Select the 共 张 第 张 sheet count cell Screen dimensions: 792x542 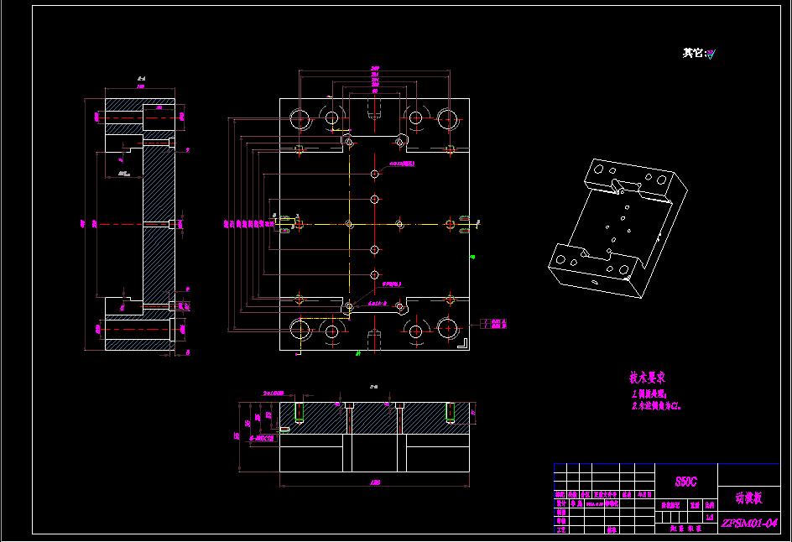click(686, 529)
